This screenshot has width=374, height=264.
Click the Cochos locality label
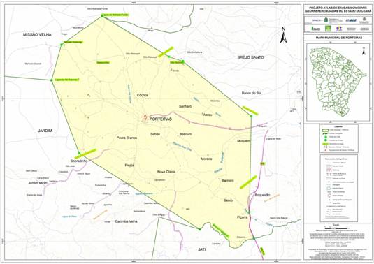coord(143,95)
